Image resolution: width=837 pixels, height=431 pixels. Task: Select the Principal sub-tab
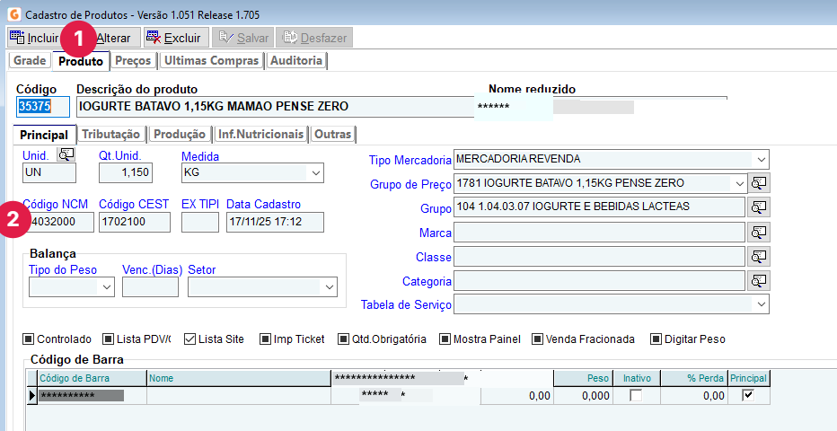coord(44,135)
